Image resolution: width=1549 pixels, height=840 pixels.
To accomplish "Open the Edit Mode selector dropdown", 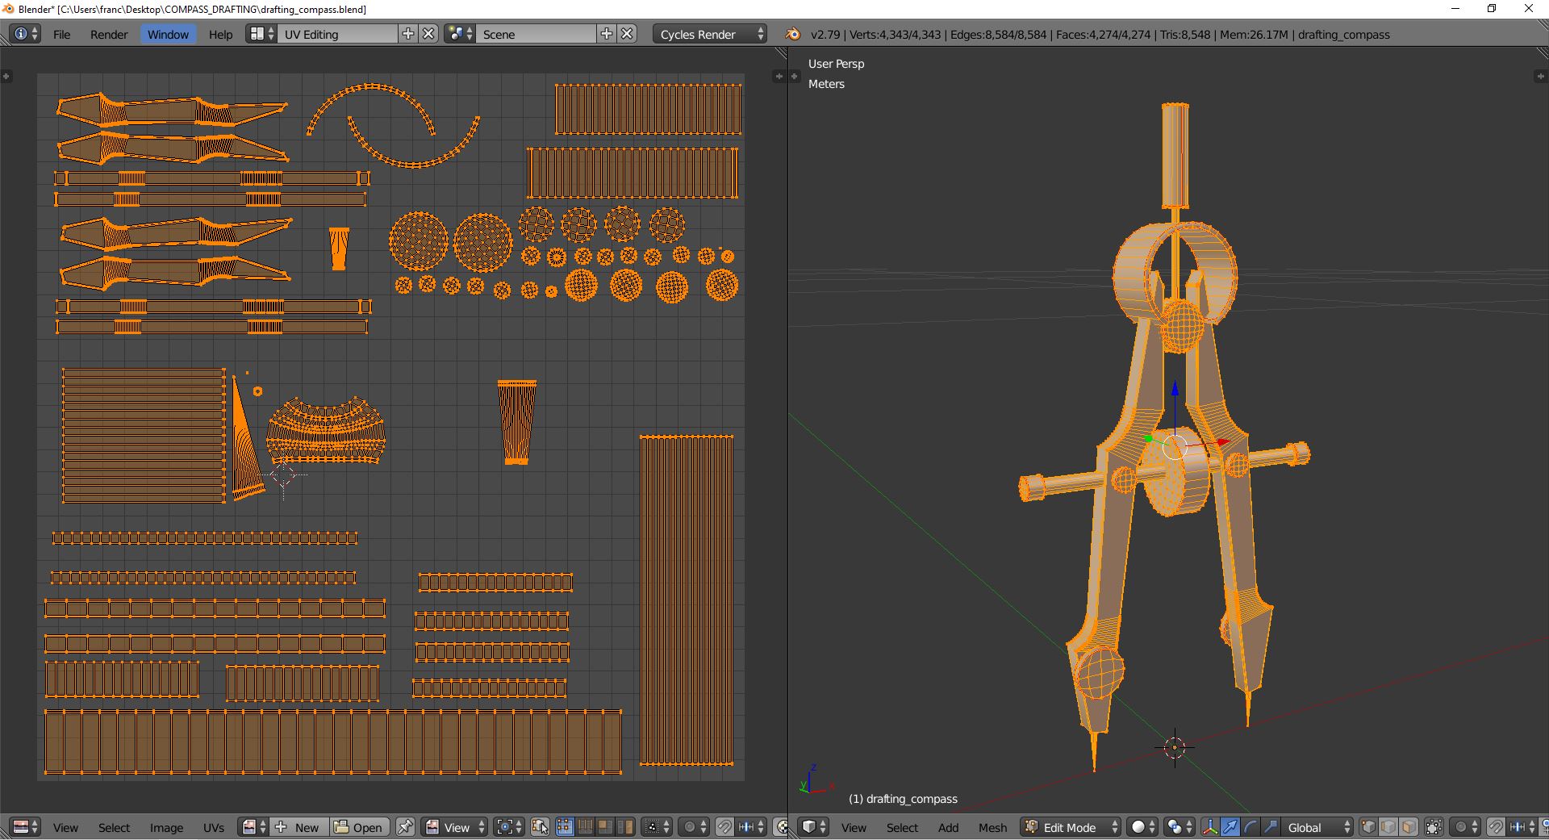I will (x=1071, y=827).
